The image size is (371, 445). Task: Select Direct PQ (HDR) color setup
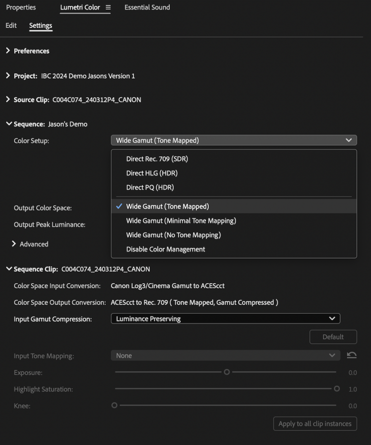point(150,187)
